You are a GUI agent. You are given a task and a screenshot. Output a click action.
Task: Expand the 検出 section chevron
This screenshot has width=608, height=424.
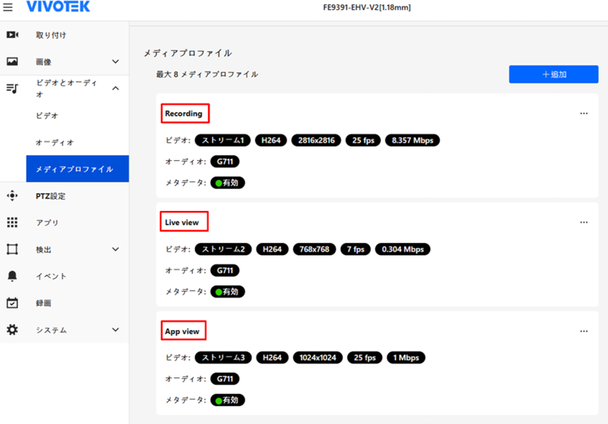(115, 250)
